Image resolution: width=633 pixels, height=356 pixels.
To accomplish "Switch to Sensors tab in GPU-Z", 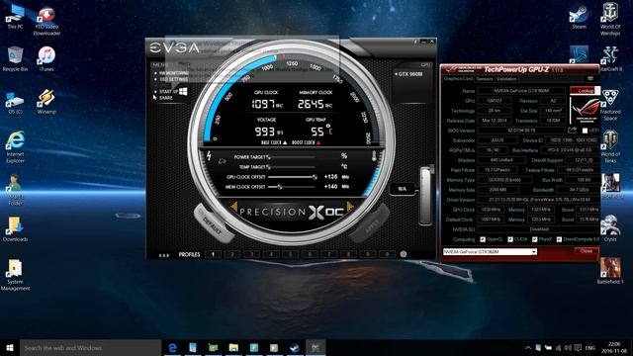I will (x=484, y=79).
